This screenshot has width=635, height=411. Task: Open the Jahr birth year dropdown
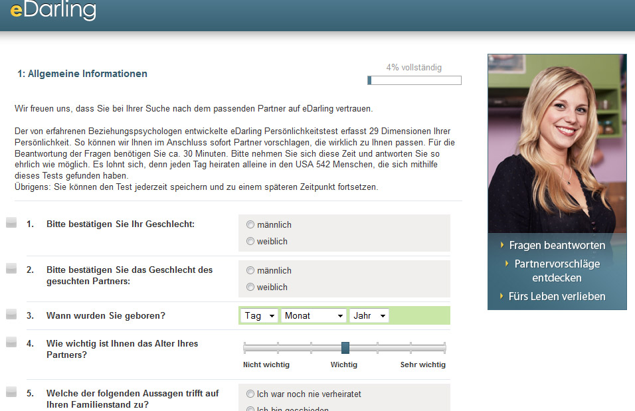pyautogui.click(x=369, y=315)
